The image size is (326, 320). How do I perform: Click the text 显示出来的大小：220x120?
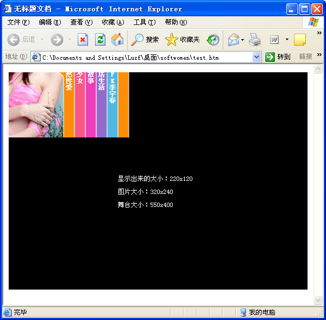pyautogui.click(x=155, y=179)
